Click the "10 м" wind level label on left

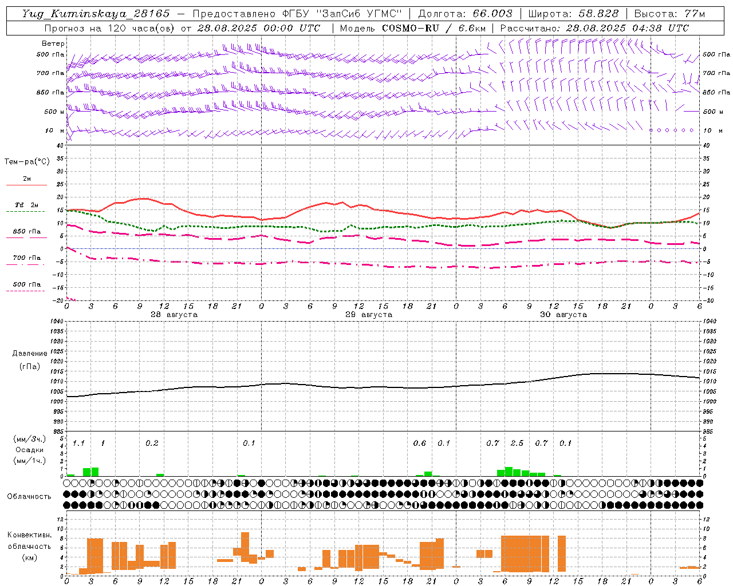coord(55,130)
